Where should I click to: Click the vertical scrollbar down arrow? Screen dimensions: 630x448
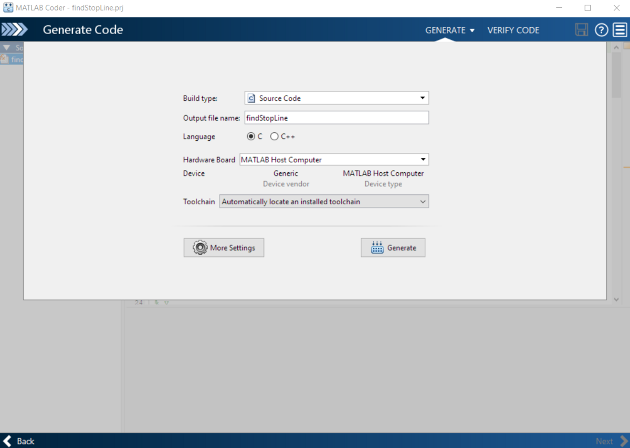tap(616, 299)
